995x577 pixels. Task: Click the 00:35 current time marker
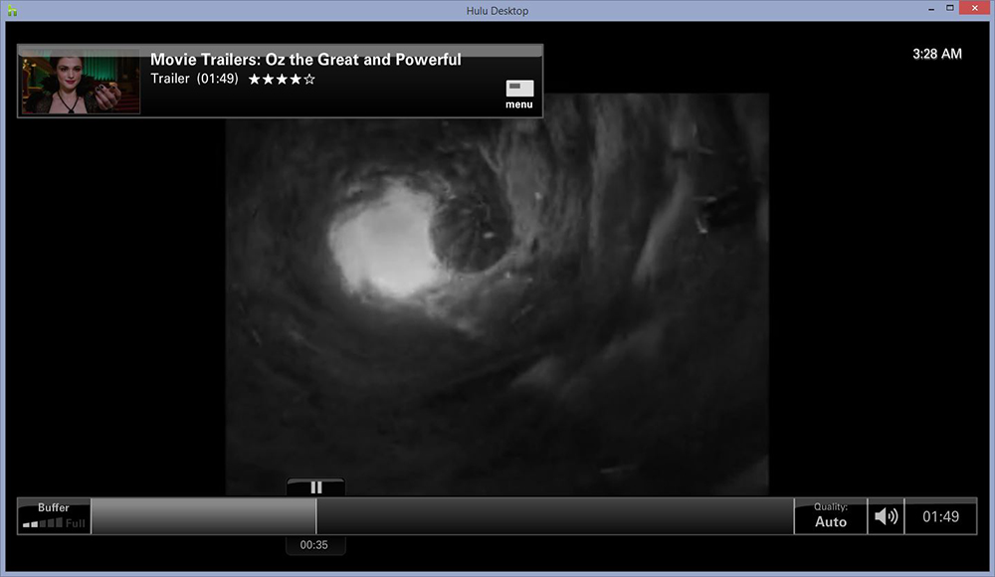pos(314,544)
